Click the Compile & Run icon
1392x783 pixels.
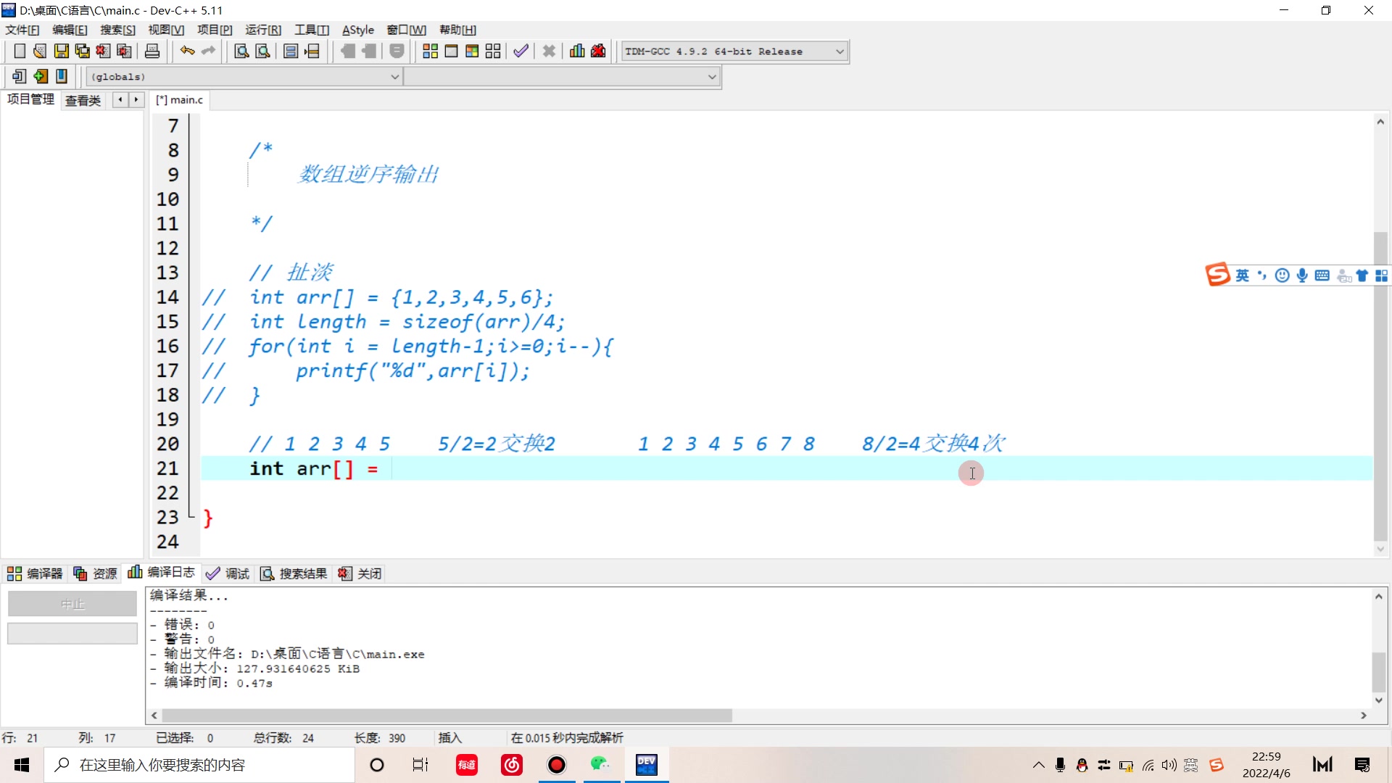tap(472, 51)
